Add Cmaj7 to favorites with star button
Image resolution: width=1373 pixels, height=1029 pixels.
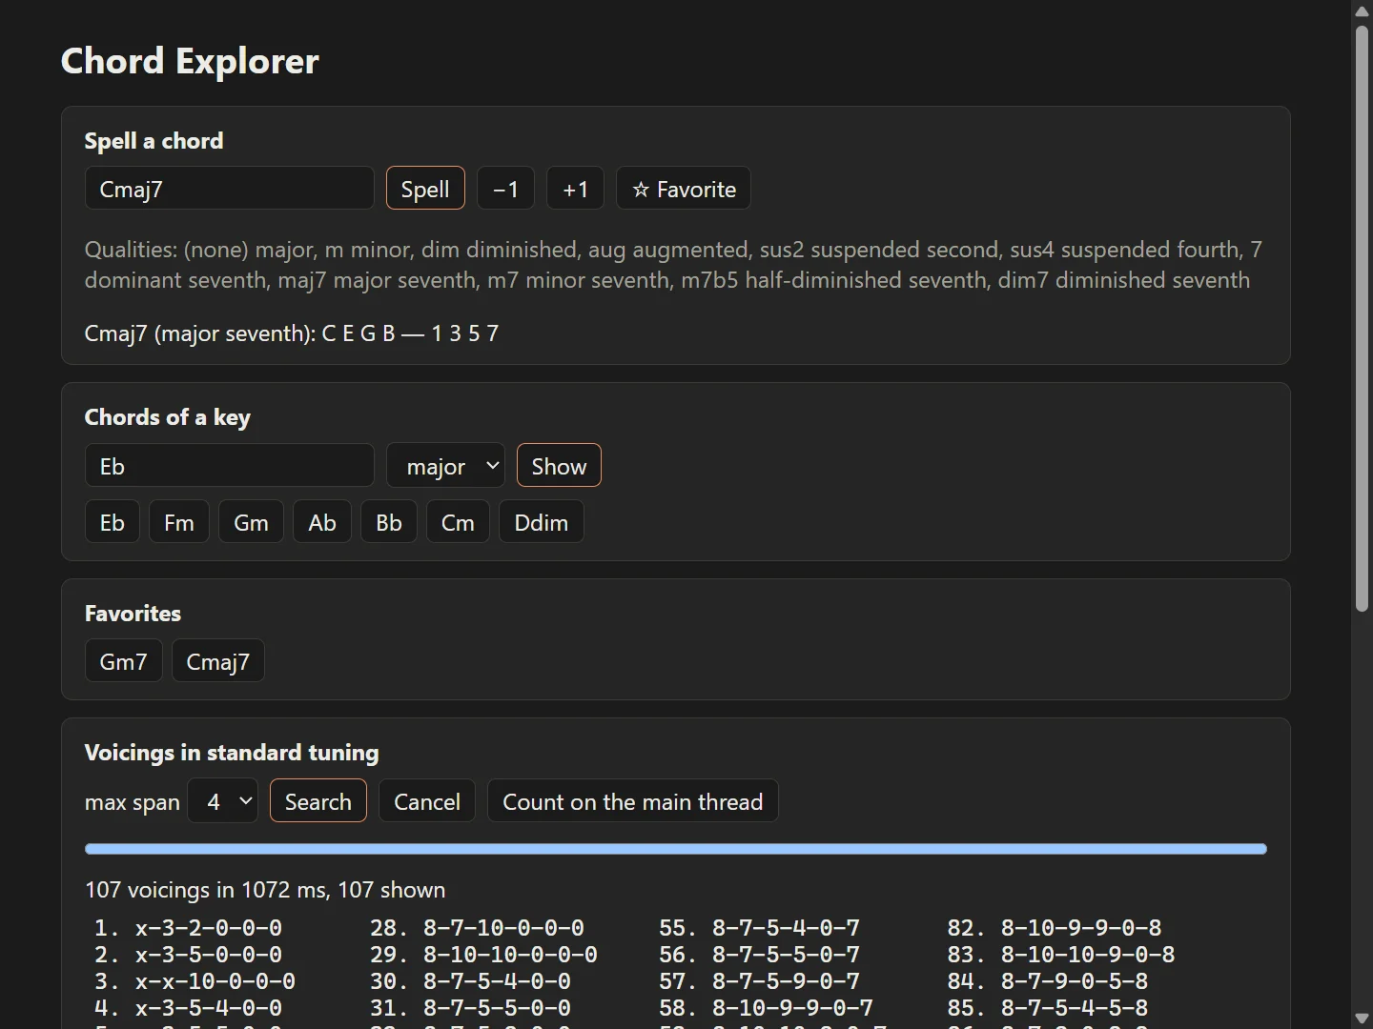[x=684, y=189]
